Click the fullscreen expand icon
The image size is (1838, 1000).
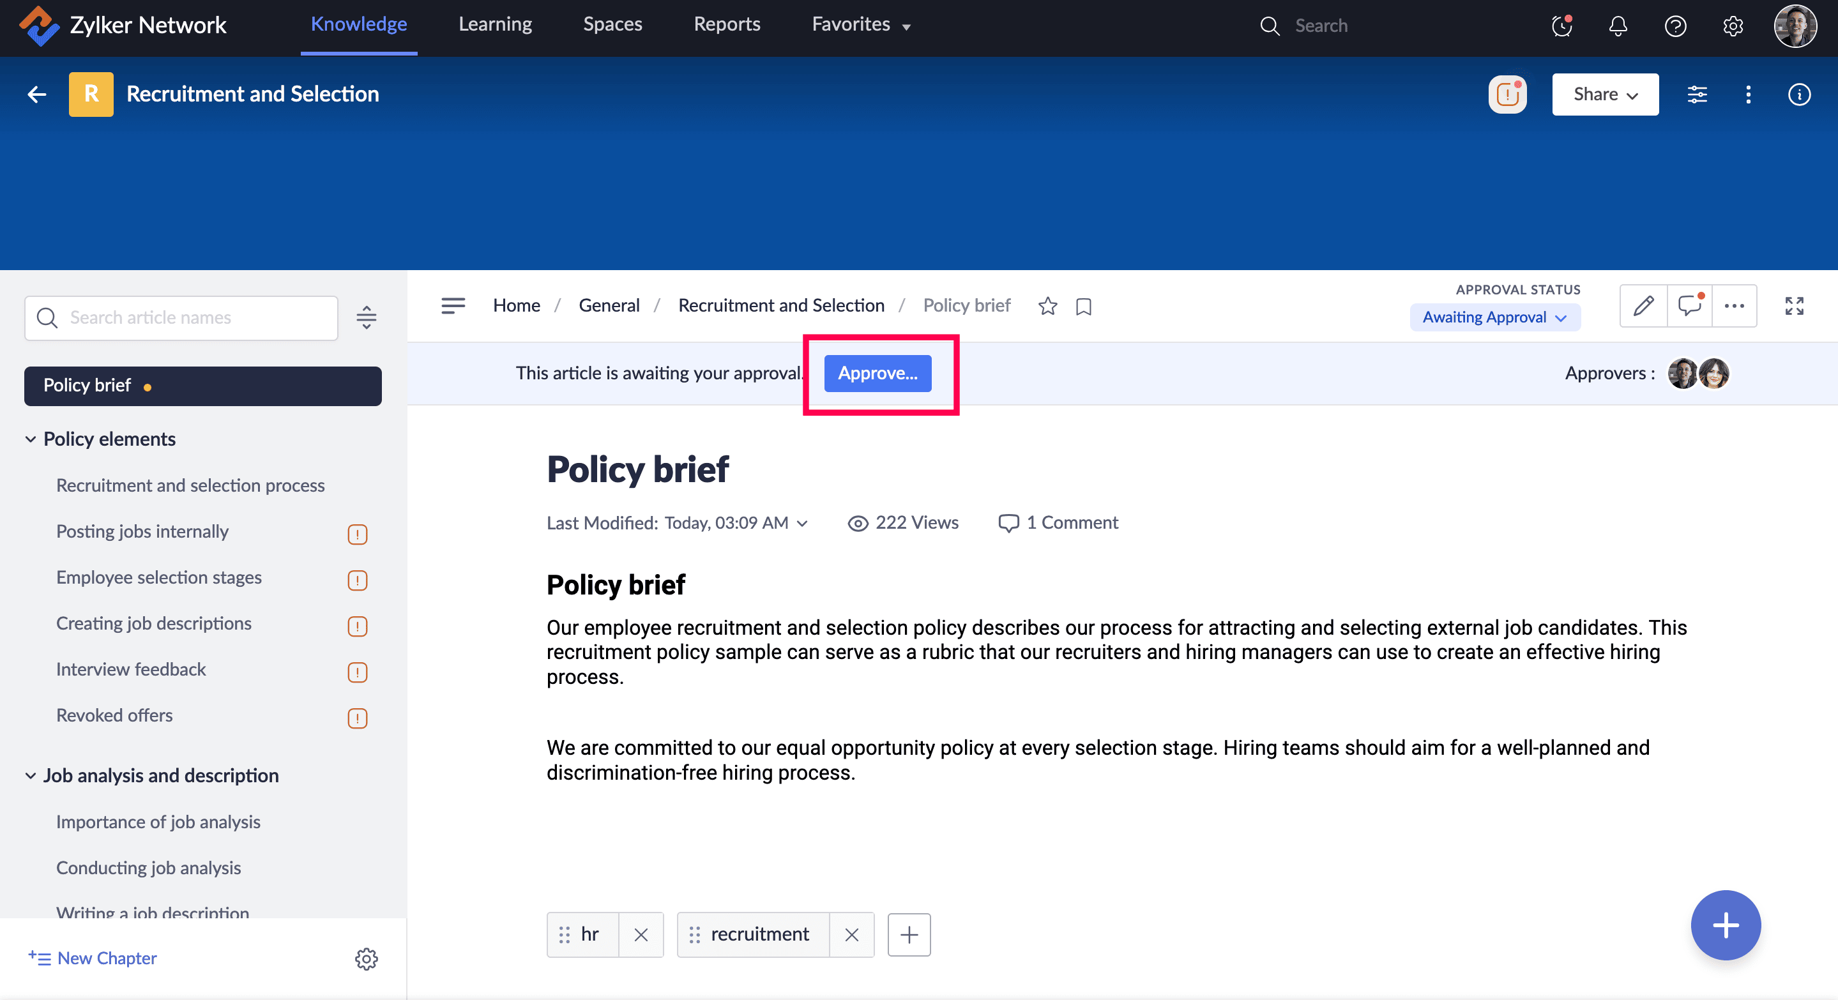pyautogui.click(x=1794, y=306)
